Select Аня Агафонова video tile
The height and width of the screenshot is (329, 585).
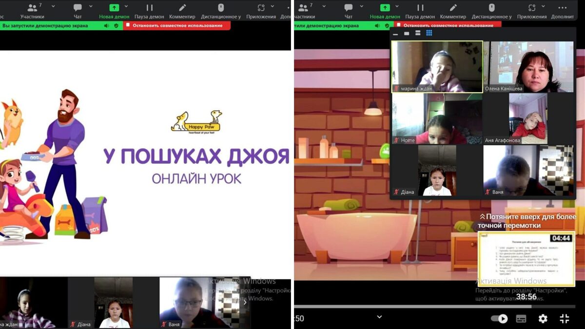pyautogui.click(x=529, y=118)
